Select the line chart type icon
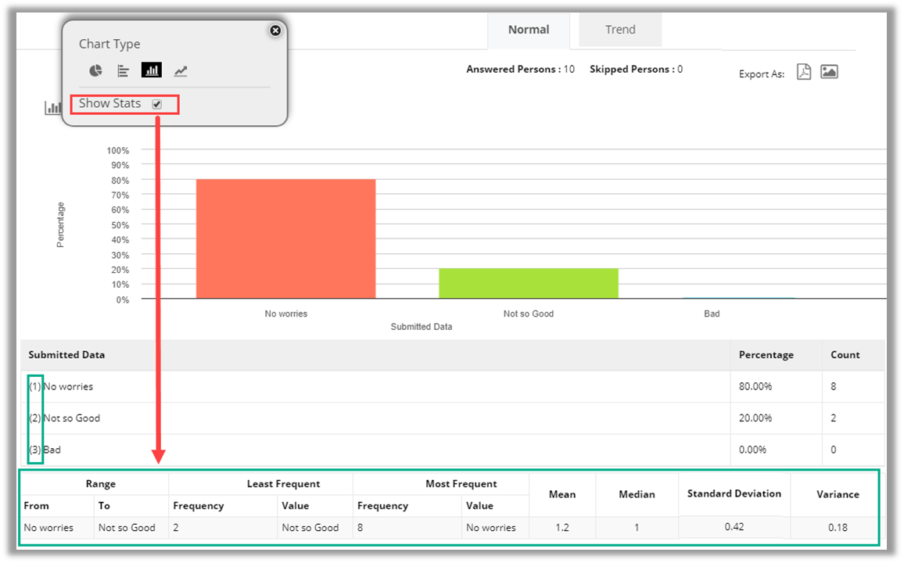Image resolution: width=904 pixels, height=563 pixels. (x=181, y=70)
